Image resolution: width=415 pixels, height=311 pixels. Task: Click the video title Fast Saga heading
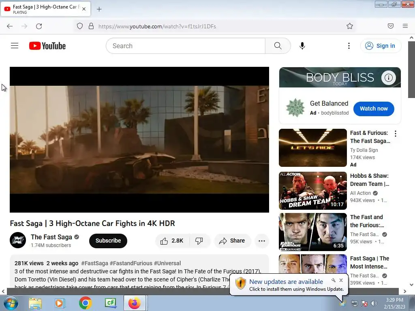[x=92, y=223]
